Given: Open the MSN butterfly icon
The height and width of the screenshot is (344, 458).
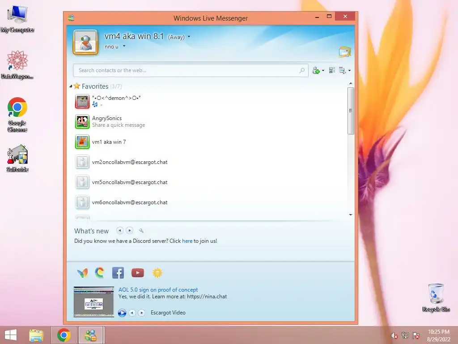Looking at the screenshot, I should tap(82, 273).
